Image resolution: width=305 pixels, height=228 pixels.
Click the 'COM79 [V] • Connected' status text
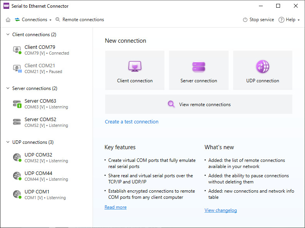[x=47, y=53]
